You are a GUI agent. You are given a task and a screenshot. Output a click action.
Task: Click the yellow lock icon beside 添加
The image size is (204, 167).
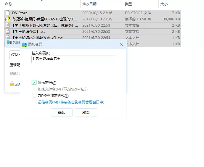pos(12,84)
